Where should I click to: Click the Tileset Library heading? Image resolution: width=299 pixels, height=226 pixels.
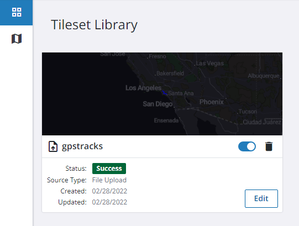coord(94,25)
